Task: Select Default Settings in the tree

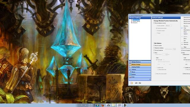Action: tap(136, 20)
